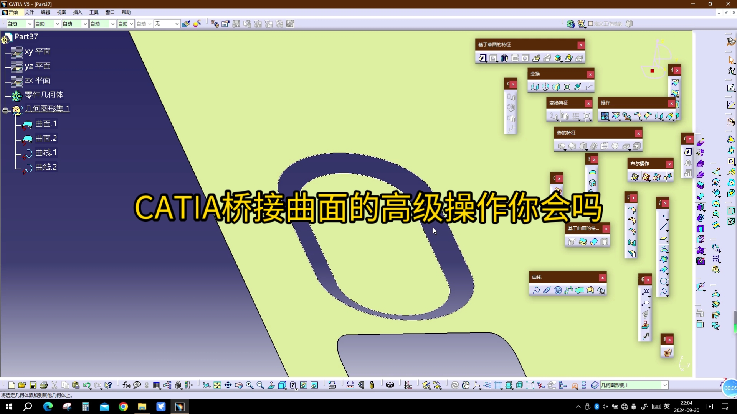Open the Design Table icon
Screen dimensions: 737x414
(x=156, y=385)
